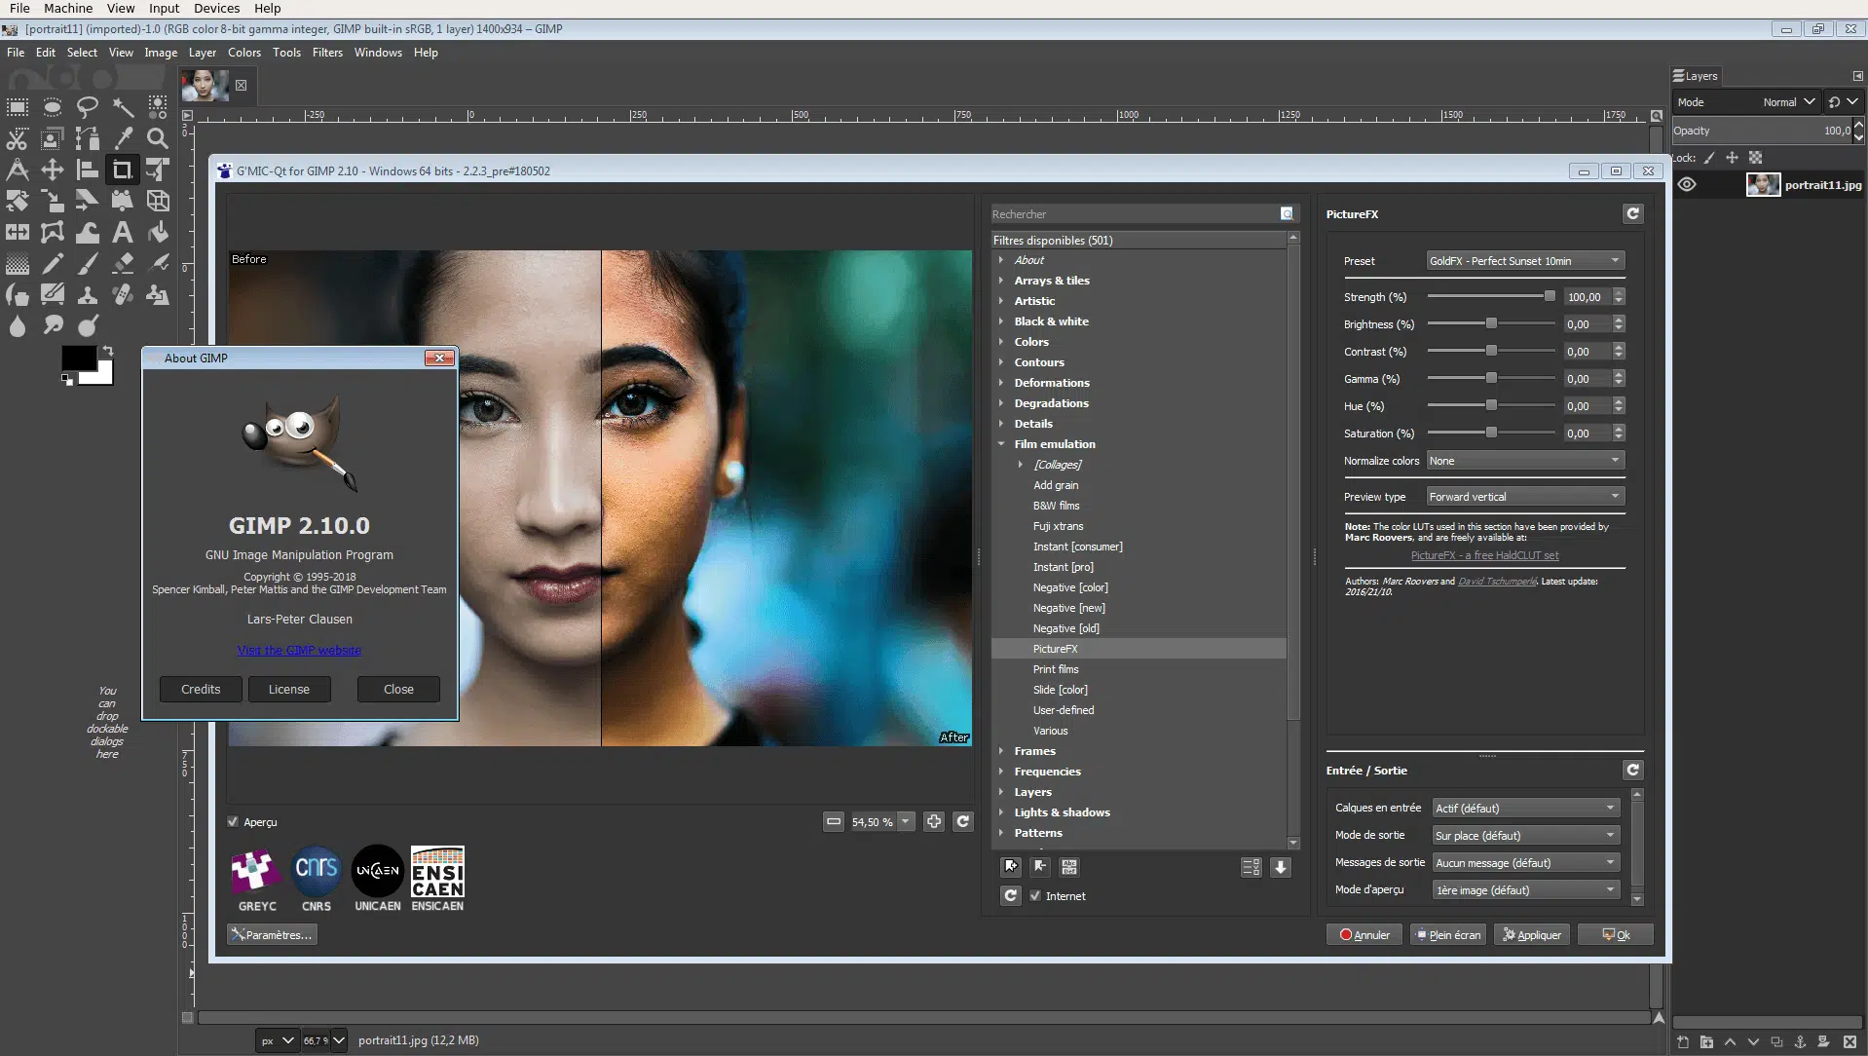The width and height of the screenshot is (1868, 1056).
Task: Select the Zoom magnifier tool
Action: (157, 138)
